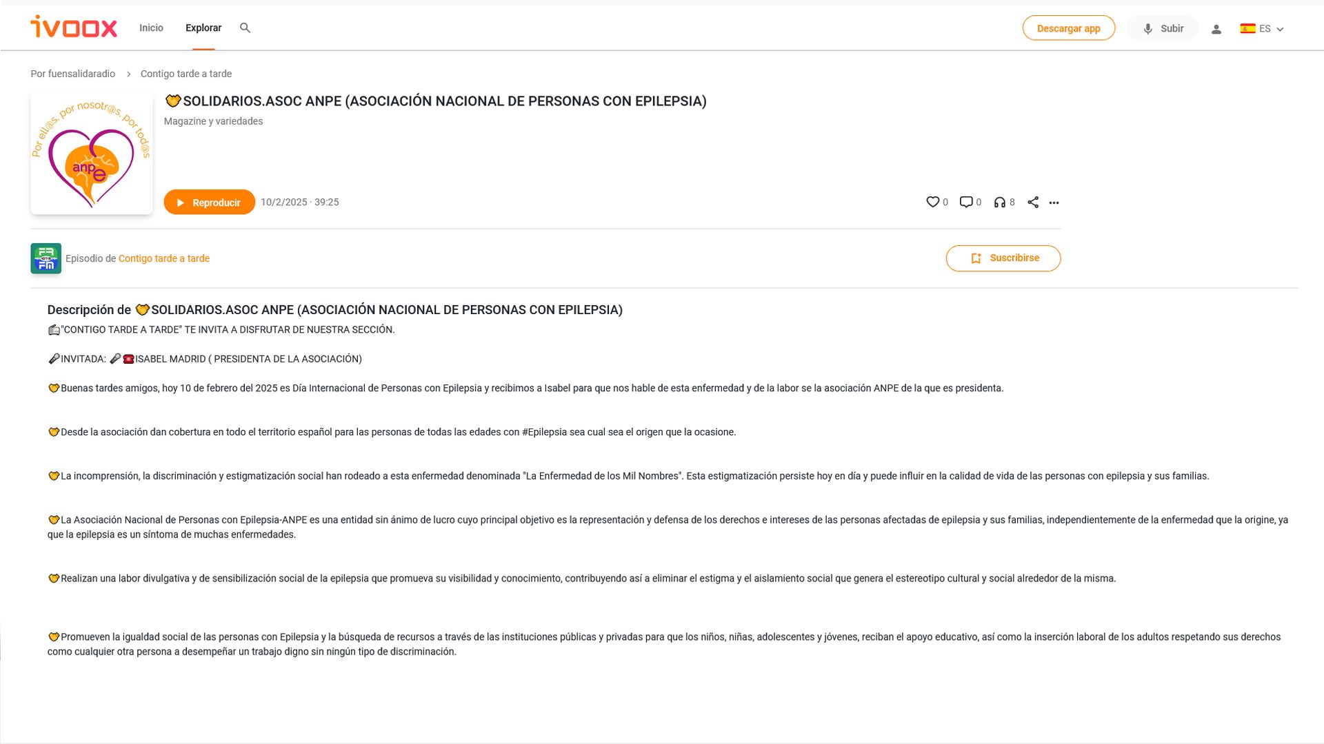Image resolution: width=1324 pixels, height=744 pixels.
Task: Click the Descargar app button
Action: pyautogui.click(x=1068, y=28)
